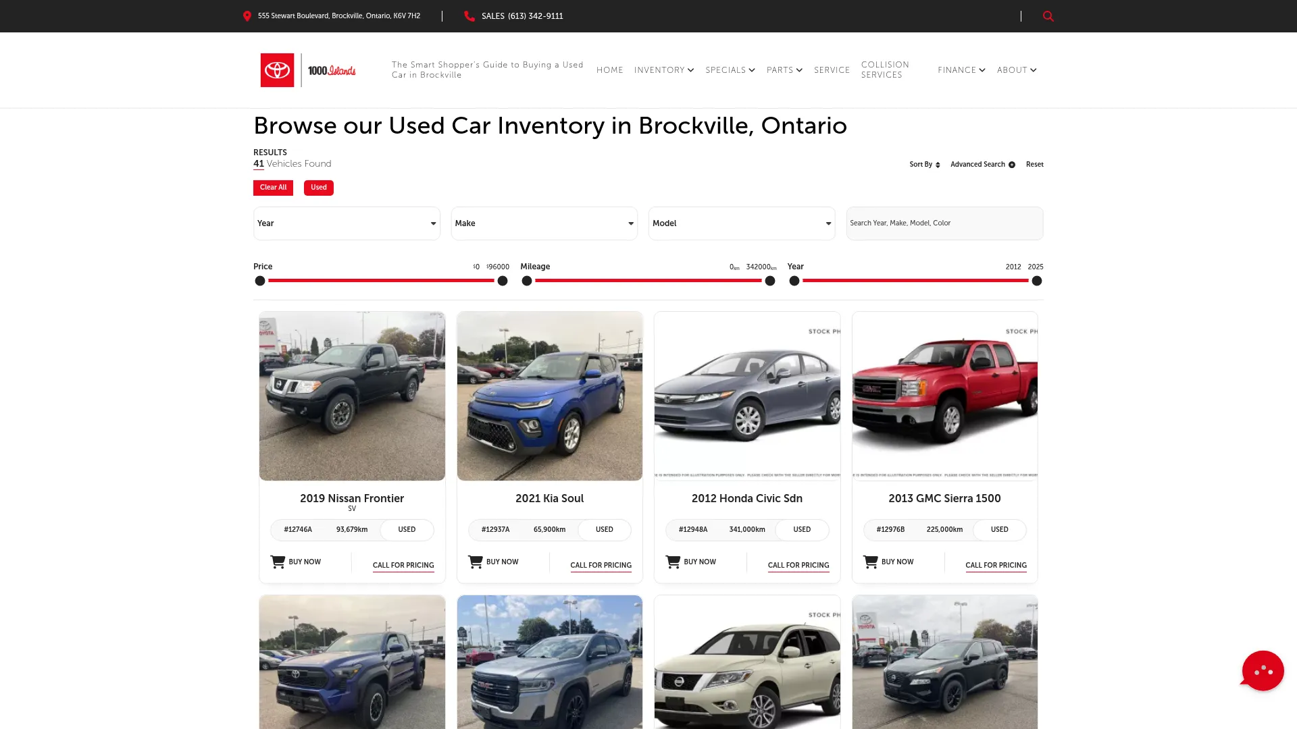
Task: Expand the Year dropdown filter
Action: click(347, 223)
